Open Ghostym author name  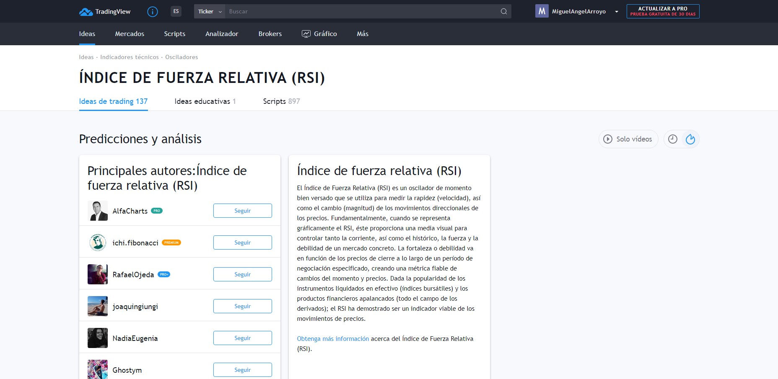click(x=127, y=370)
